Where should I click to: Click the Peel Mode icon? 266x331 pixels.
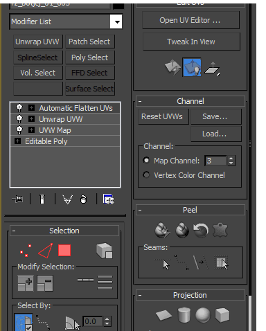(x=182, y=230)
